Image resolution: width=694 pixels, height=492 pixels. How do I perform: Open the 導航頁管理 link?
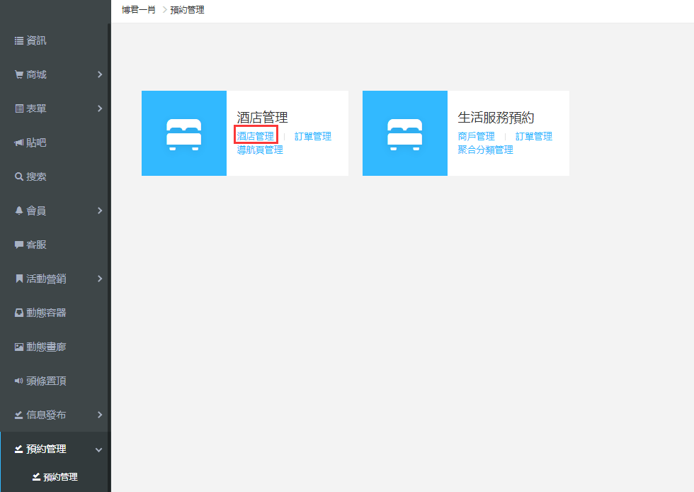click(260, 150)
